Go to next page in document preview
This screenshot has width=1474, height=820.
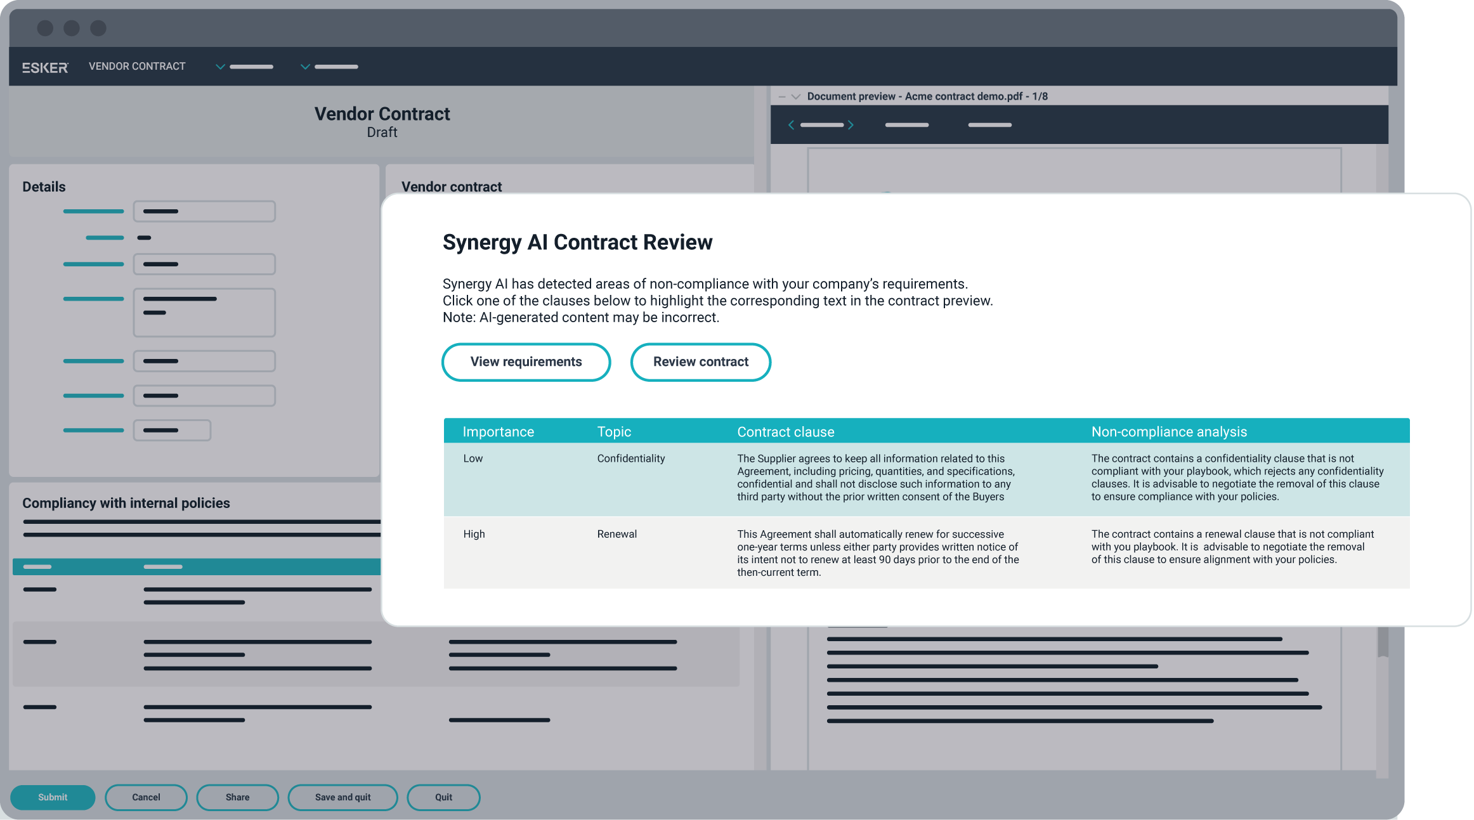point(851,125)
